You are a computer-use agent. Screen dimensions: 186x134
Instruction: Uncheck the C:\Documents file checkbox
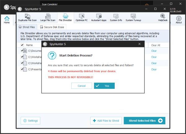coord(22,51)
